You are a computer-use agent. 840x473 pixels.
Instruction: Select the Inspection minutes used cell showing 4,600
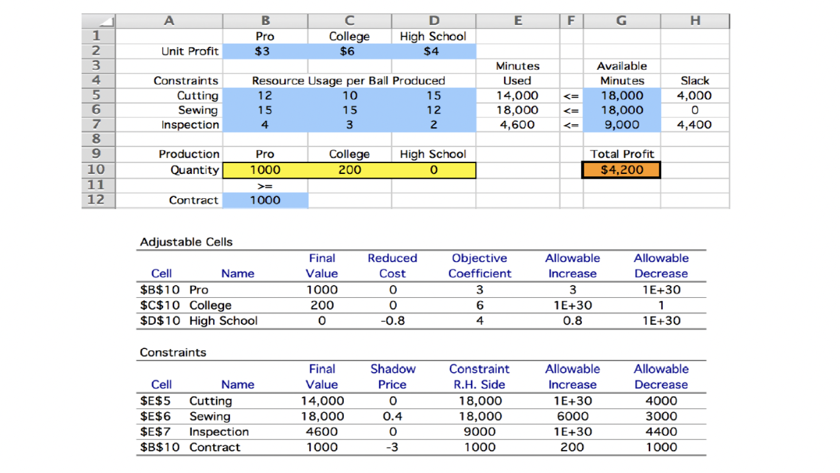point(517,124)
